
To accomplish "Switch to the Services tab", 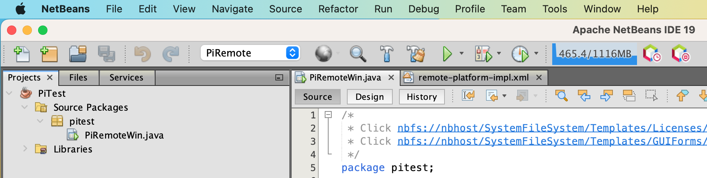I will click(x=126, y=78).
